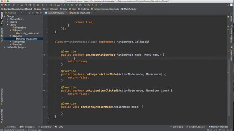234x131 pixels.
Task: Click the project panel settings gear icon
Action: click(x=37, y=13)
